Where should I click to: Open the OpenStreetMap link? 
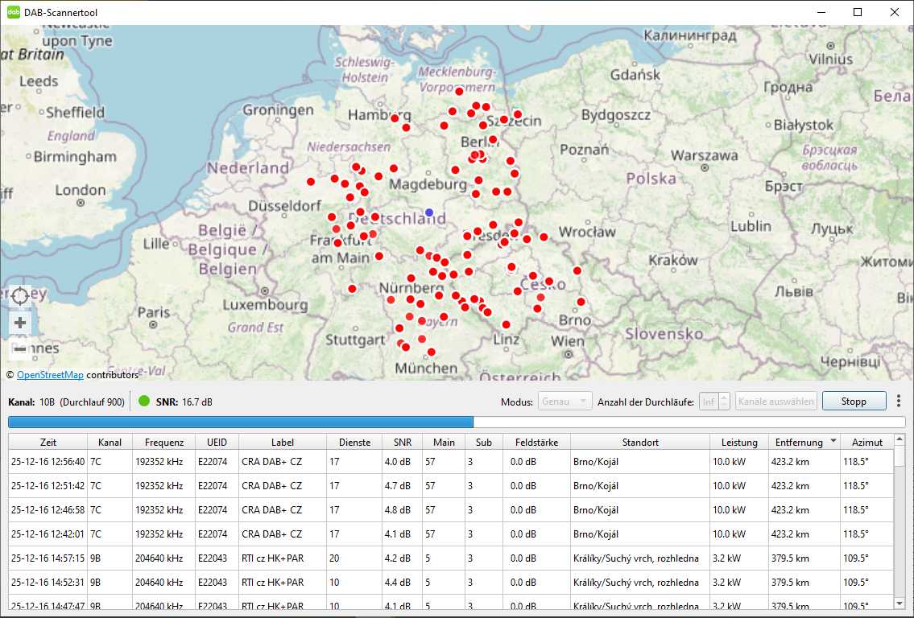50,374
